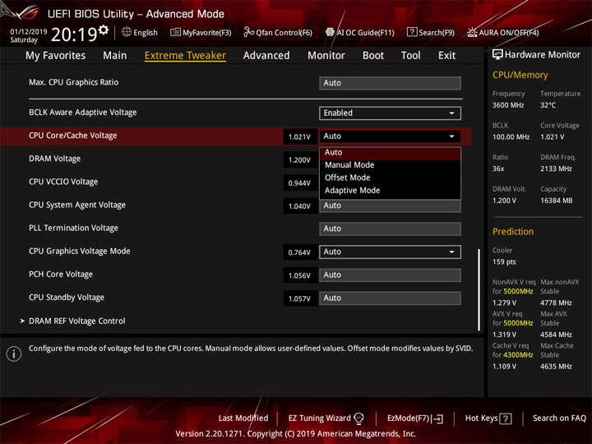
Task: Open the Advanced tab
Action: [x=266, y=56]
